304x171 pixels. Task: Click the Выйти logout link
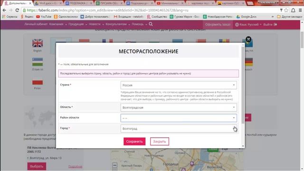(x=270, y=25)
